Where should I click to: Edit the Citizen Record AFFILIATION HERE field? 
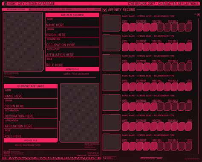[x=72, y=52]
